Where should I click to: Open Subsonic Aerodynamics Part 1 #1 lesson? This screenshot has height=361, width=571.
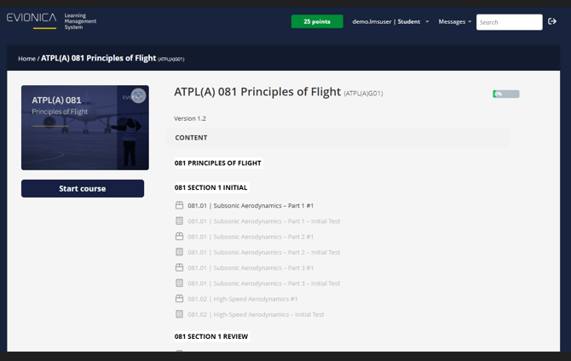(251, 205)
